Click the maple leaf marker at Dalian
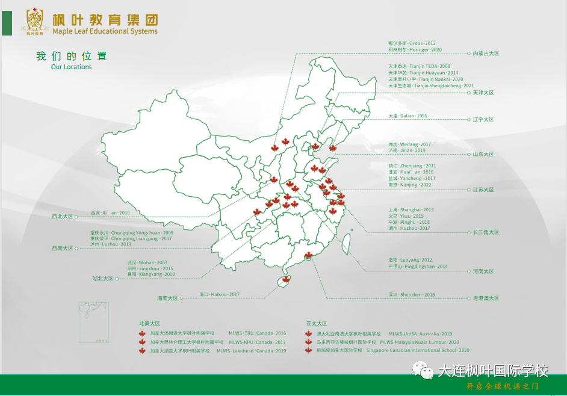Image resolution: width=567 pixels, height=396 pixels. pos(332,147)
